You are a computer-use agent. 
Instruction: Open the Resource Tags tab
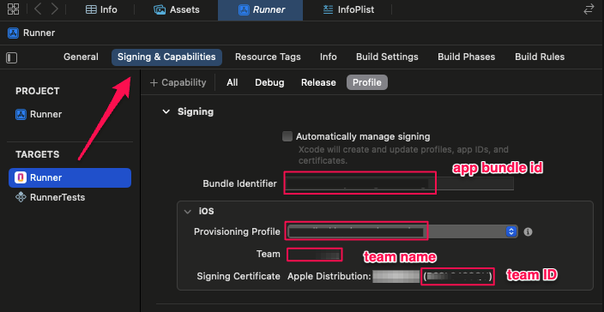point(268,57)
